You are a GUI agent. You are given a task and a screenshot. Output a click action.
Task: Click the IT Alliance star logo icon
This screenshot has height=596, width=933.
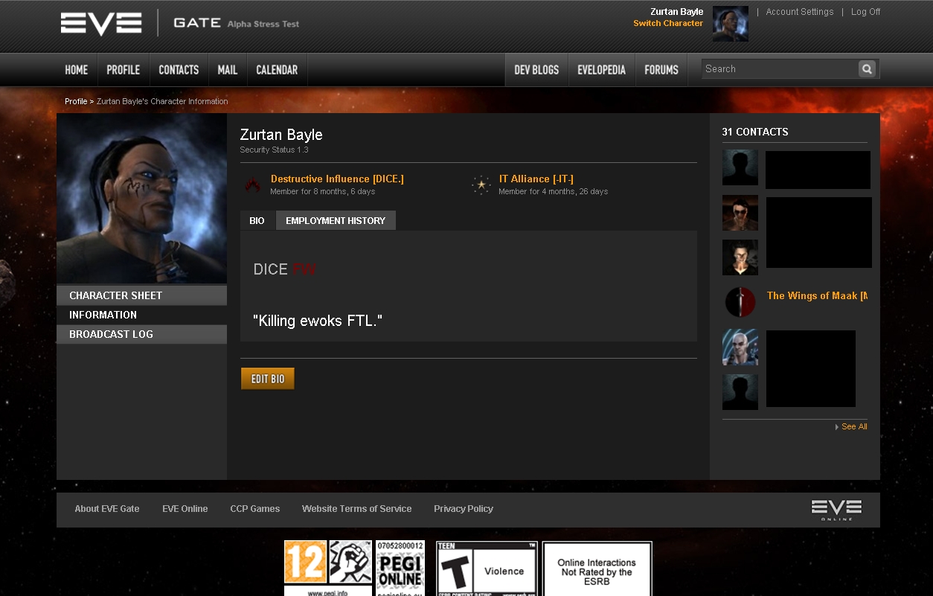click(x=481, y=185)
